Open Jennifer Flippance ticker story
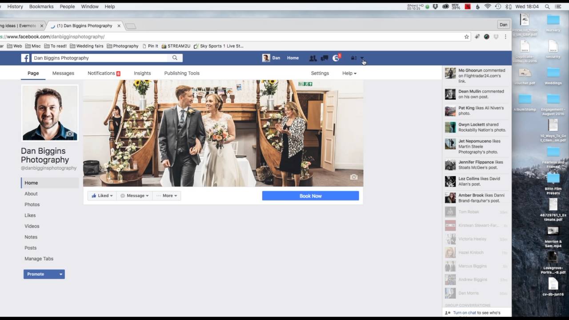This screenshot has height=320, width=569. click(x=476, y=165)
